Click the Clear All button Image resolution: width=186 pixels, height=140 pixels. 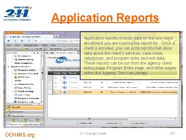tap(112, 123)
